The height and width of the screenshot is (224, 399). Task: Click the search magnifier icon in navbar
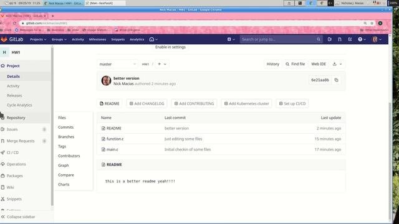pos(319,39)
